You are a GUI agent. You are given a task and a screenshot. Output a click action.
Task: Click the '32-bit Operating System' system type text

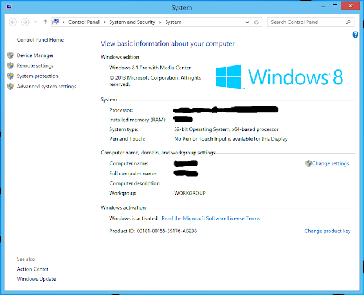(226, 129)
